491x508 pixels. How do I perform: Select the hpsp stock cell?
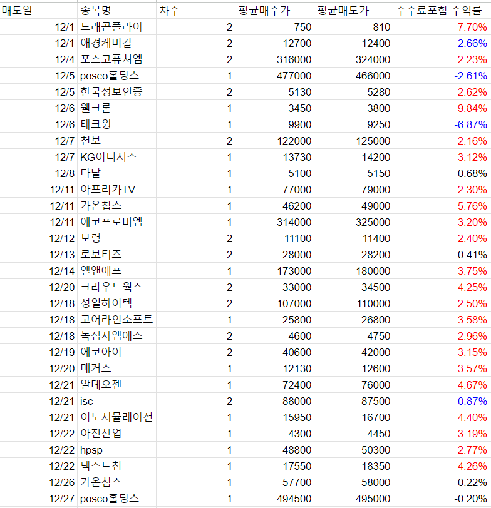tap(116, 450)
